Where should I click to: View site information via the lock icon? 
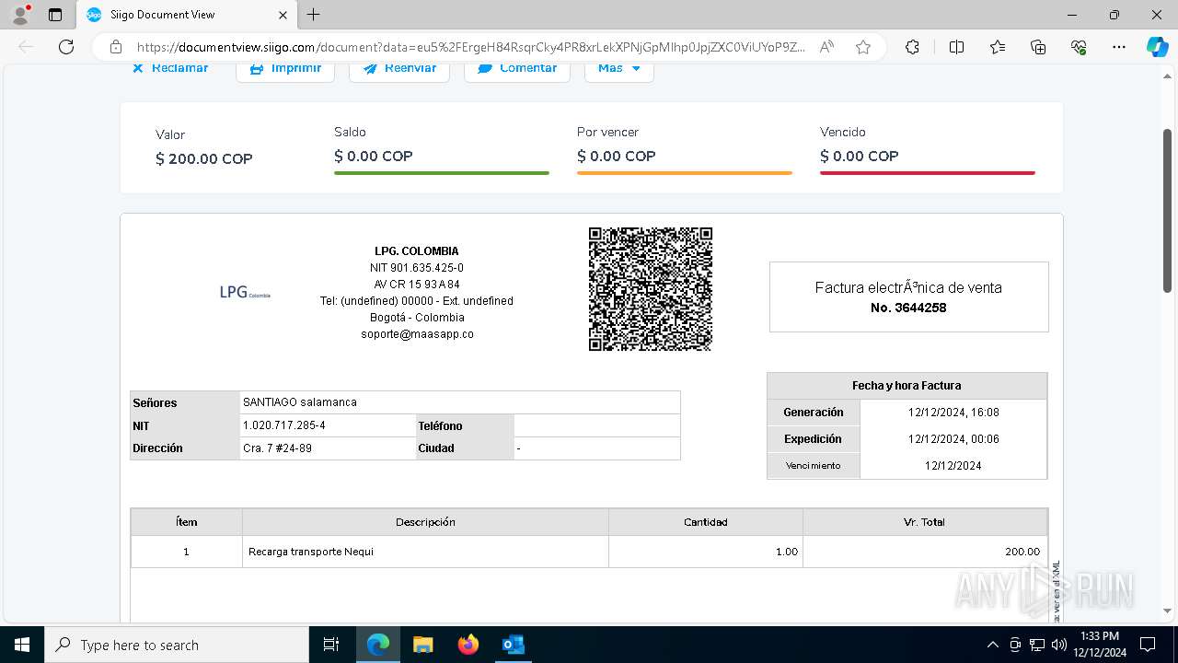(115, 47)
